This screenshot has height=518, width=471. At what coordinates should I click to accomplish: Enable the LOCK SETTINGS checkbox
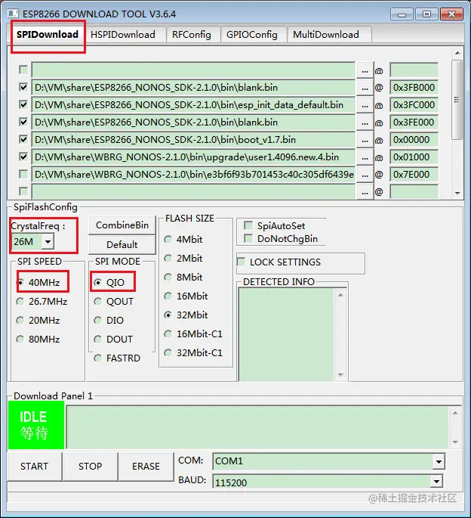[241, 262]
